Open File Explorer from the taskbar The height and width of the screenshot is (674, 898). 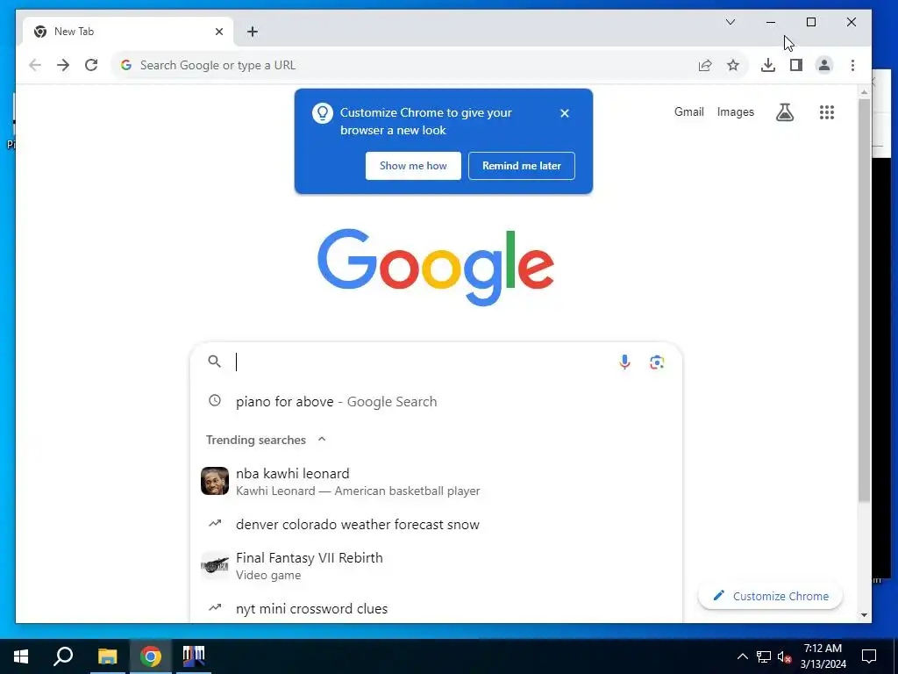coord(107,656)
